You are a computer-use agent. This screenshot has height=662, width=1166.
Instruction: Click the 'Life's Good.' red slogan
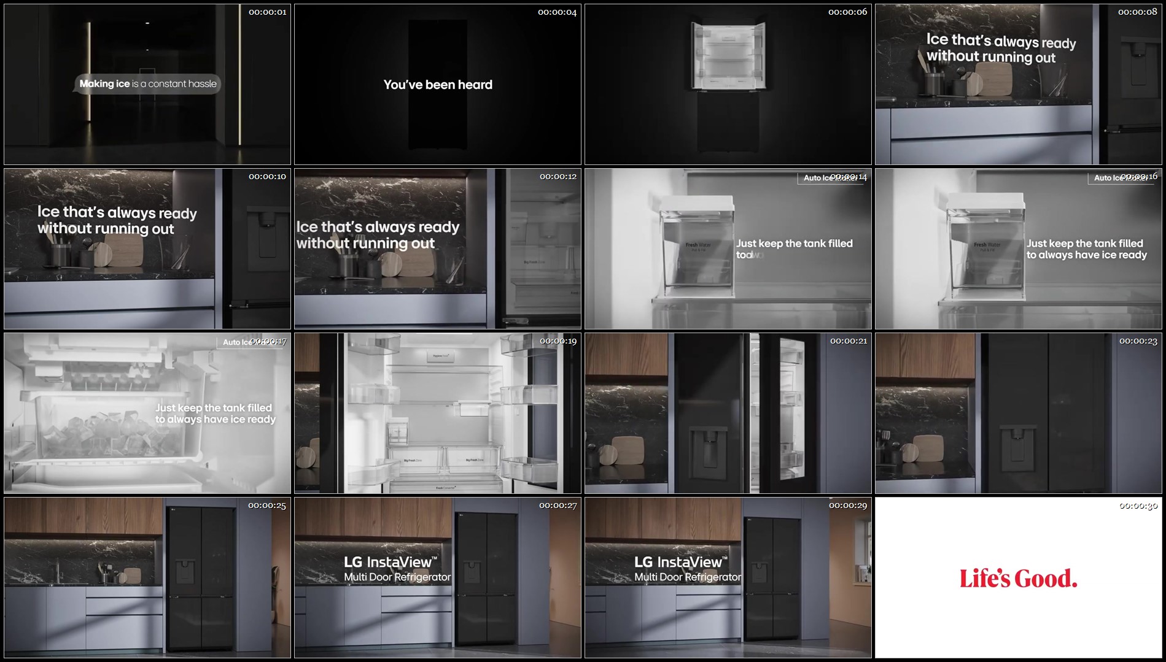pos(1018,579)
